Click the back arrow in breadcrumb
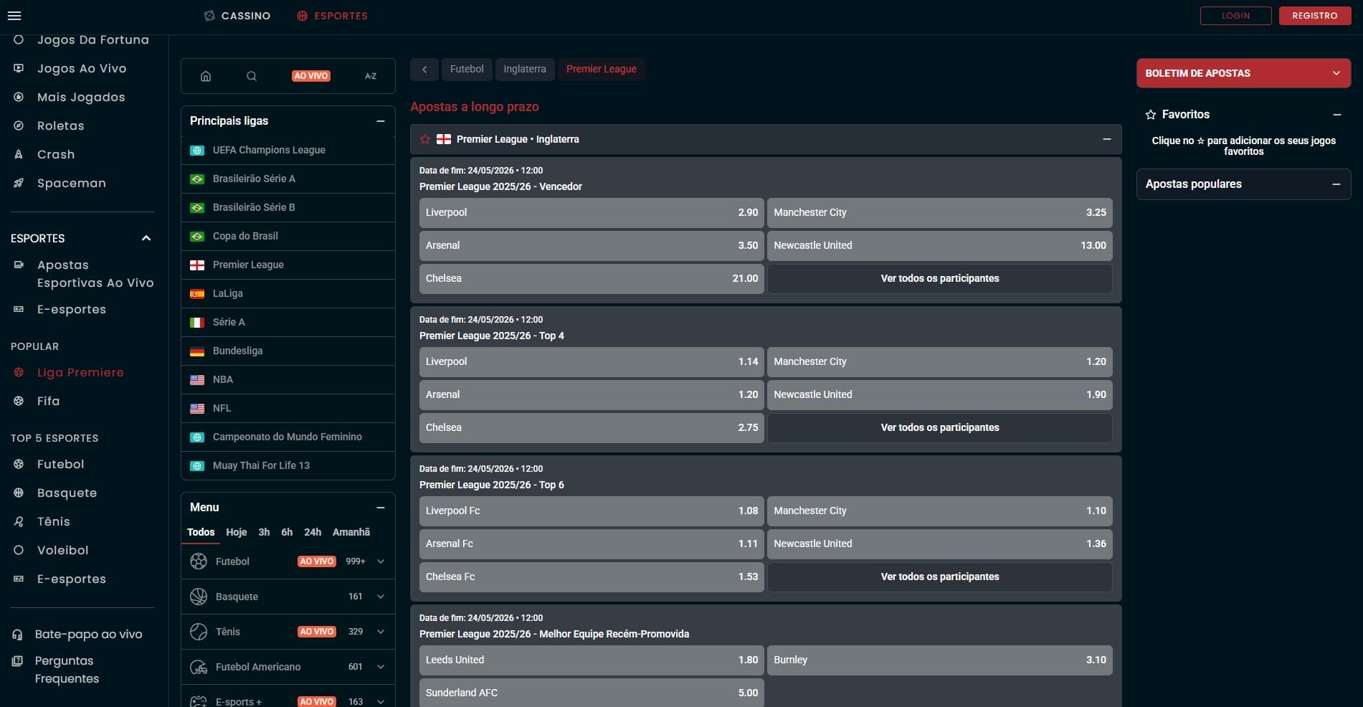1363x707 pixels. (424, 70)
